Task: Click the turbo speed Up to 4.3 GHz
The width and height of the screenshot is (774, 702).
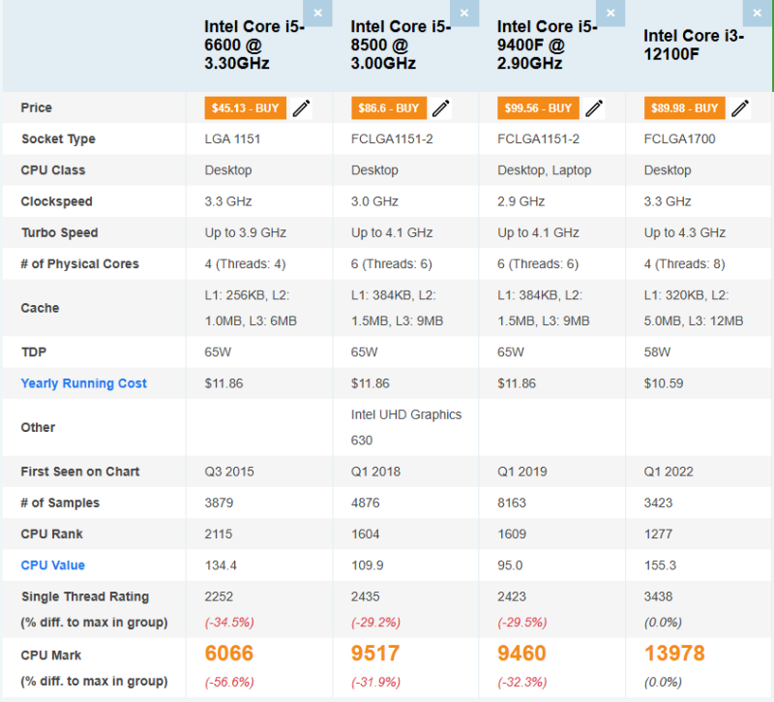Action: 685,232
